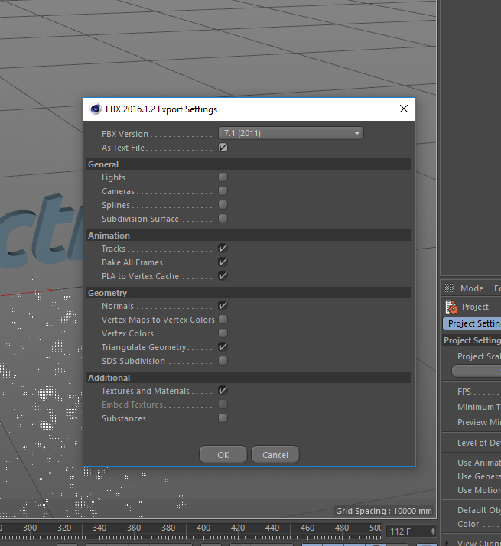Cancel the FBX export dialog
The image size is (501, 546).
tap(275, 455)
